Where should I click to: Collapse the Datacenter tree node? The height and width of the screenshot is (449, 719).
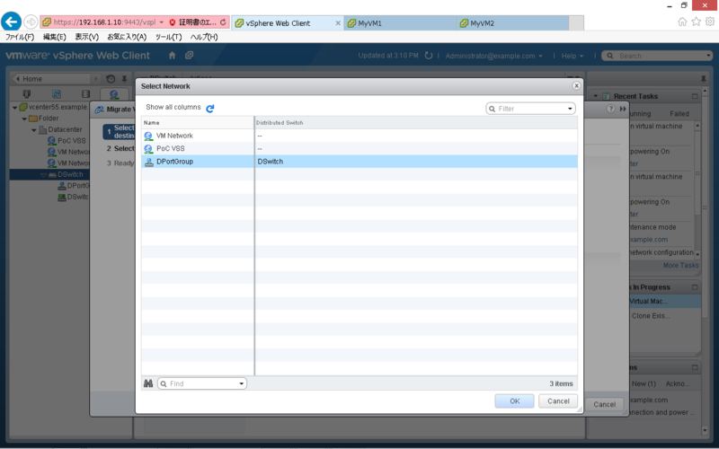[34, 130]
